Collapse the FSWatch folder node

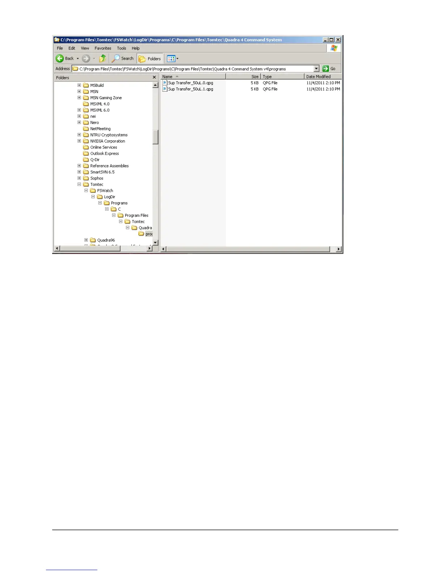coord(86,191)
